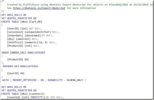Screen dimensions: 154x100
Task: Collapse the CREATE TABLE [dbo].[counters] block
Action: tap(1, 94)
